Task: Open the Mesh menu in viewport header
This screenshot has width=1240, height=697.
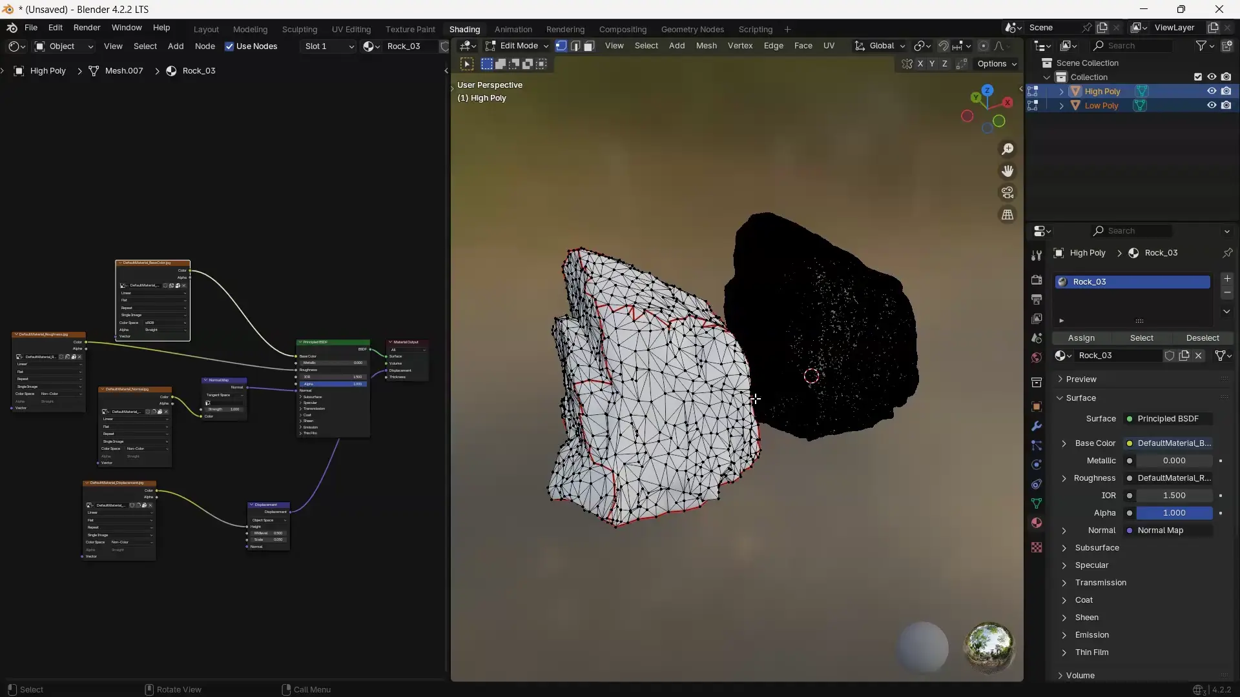Action: point(706,46)
